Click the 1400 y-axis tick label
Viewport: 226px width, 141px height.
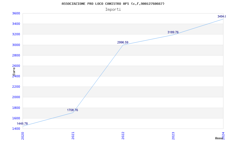point(16,129)
